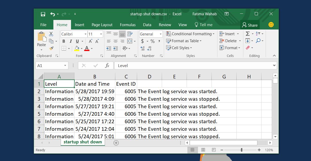
Task: Insert AutoSum sigma
Action: click(x=248, y=34)
